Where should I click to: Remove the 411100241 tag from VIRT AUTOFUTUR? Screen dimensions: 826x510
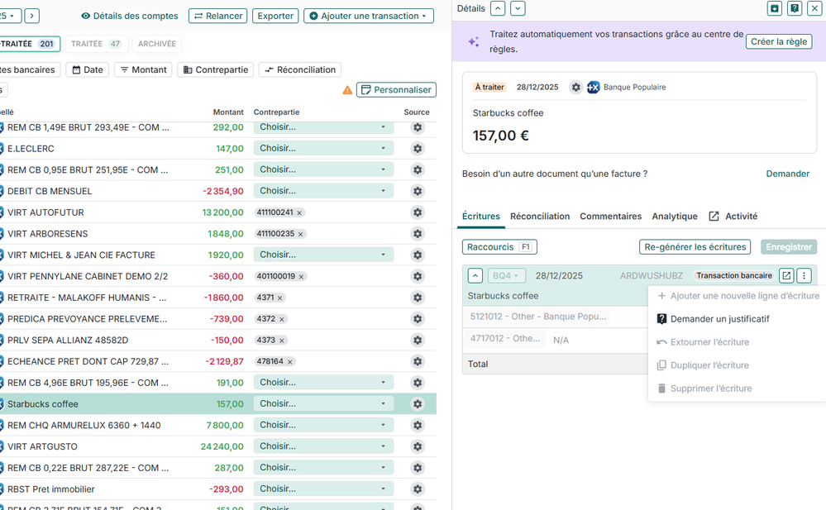[300, 212]
